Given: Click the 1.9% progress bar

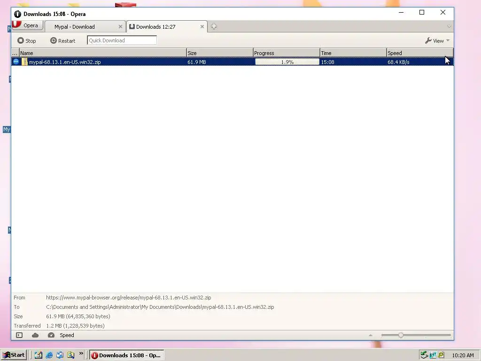Looking at the screenshot, I should 287,62.
